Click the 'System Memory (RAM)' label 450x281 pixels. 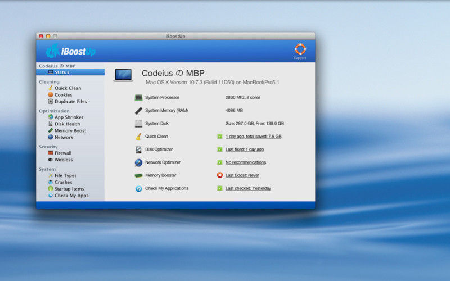(166, 110)
